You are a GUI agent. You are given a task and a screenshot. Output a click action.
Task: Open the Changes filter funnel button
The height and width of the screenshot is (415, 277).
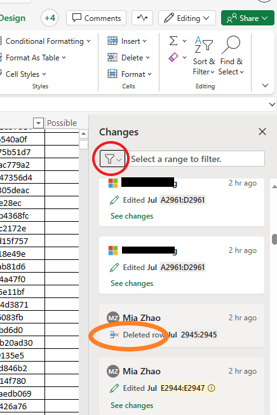click(112, 159)
